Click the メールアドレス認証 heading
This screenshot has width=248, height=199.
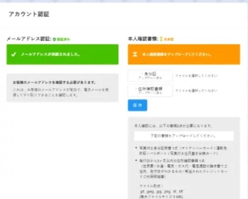[29, 39]
